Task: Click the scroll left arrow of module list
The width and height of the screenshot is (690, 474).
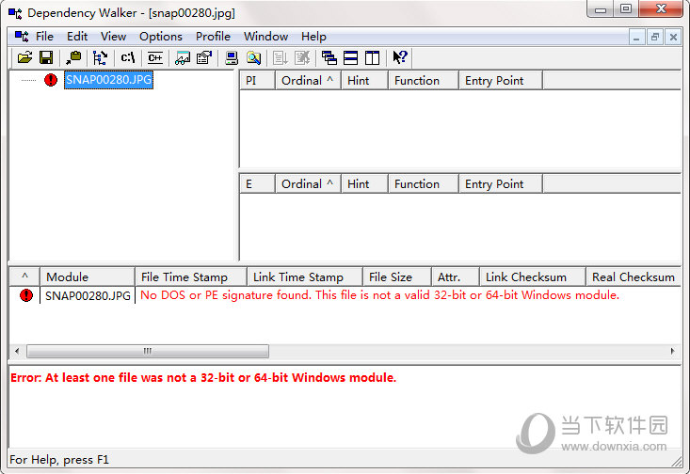Action: (17, 351)
